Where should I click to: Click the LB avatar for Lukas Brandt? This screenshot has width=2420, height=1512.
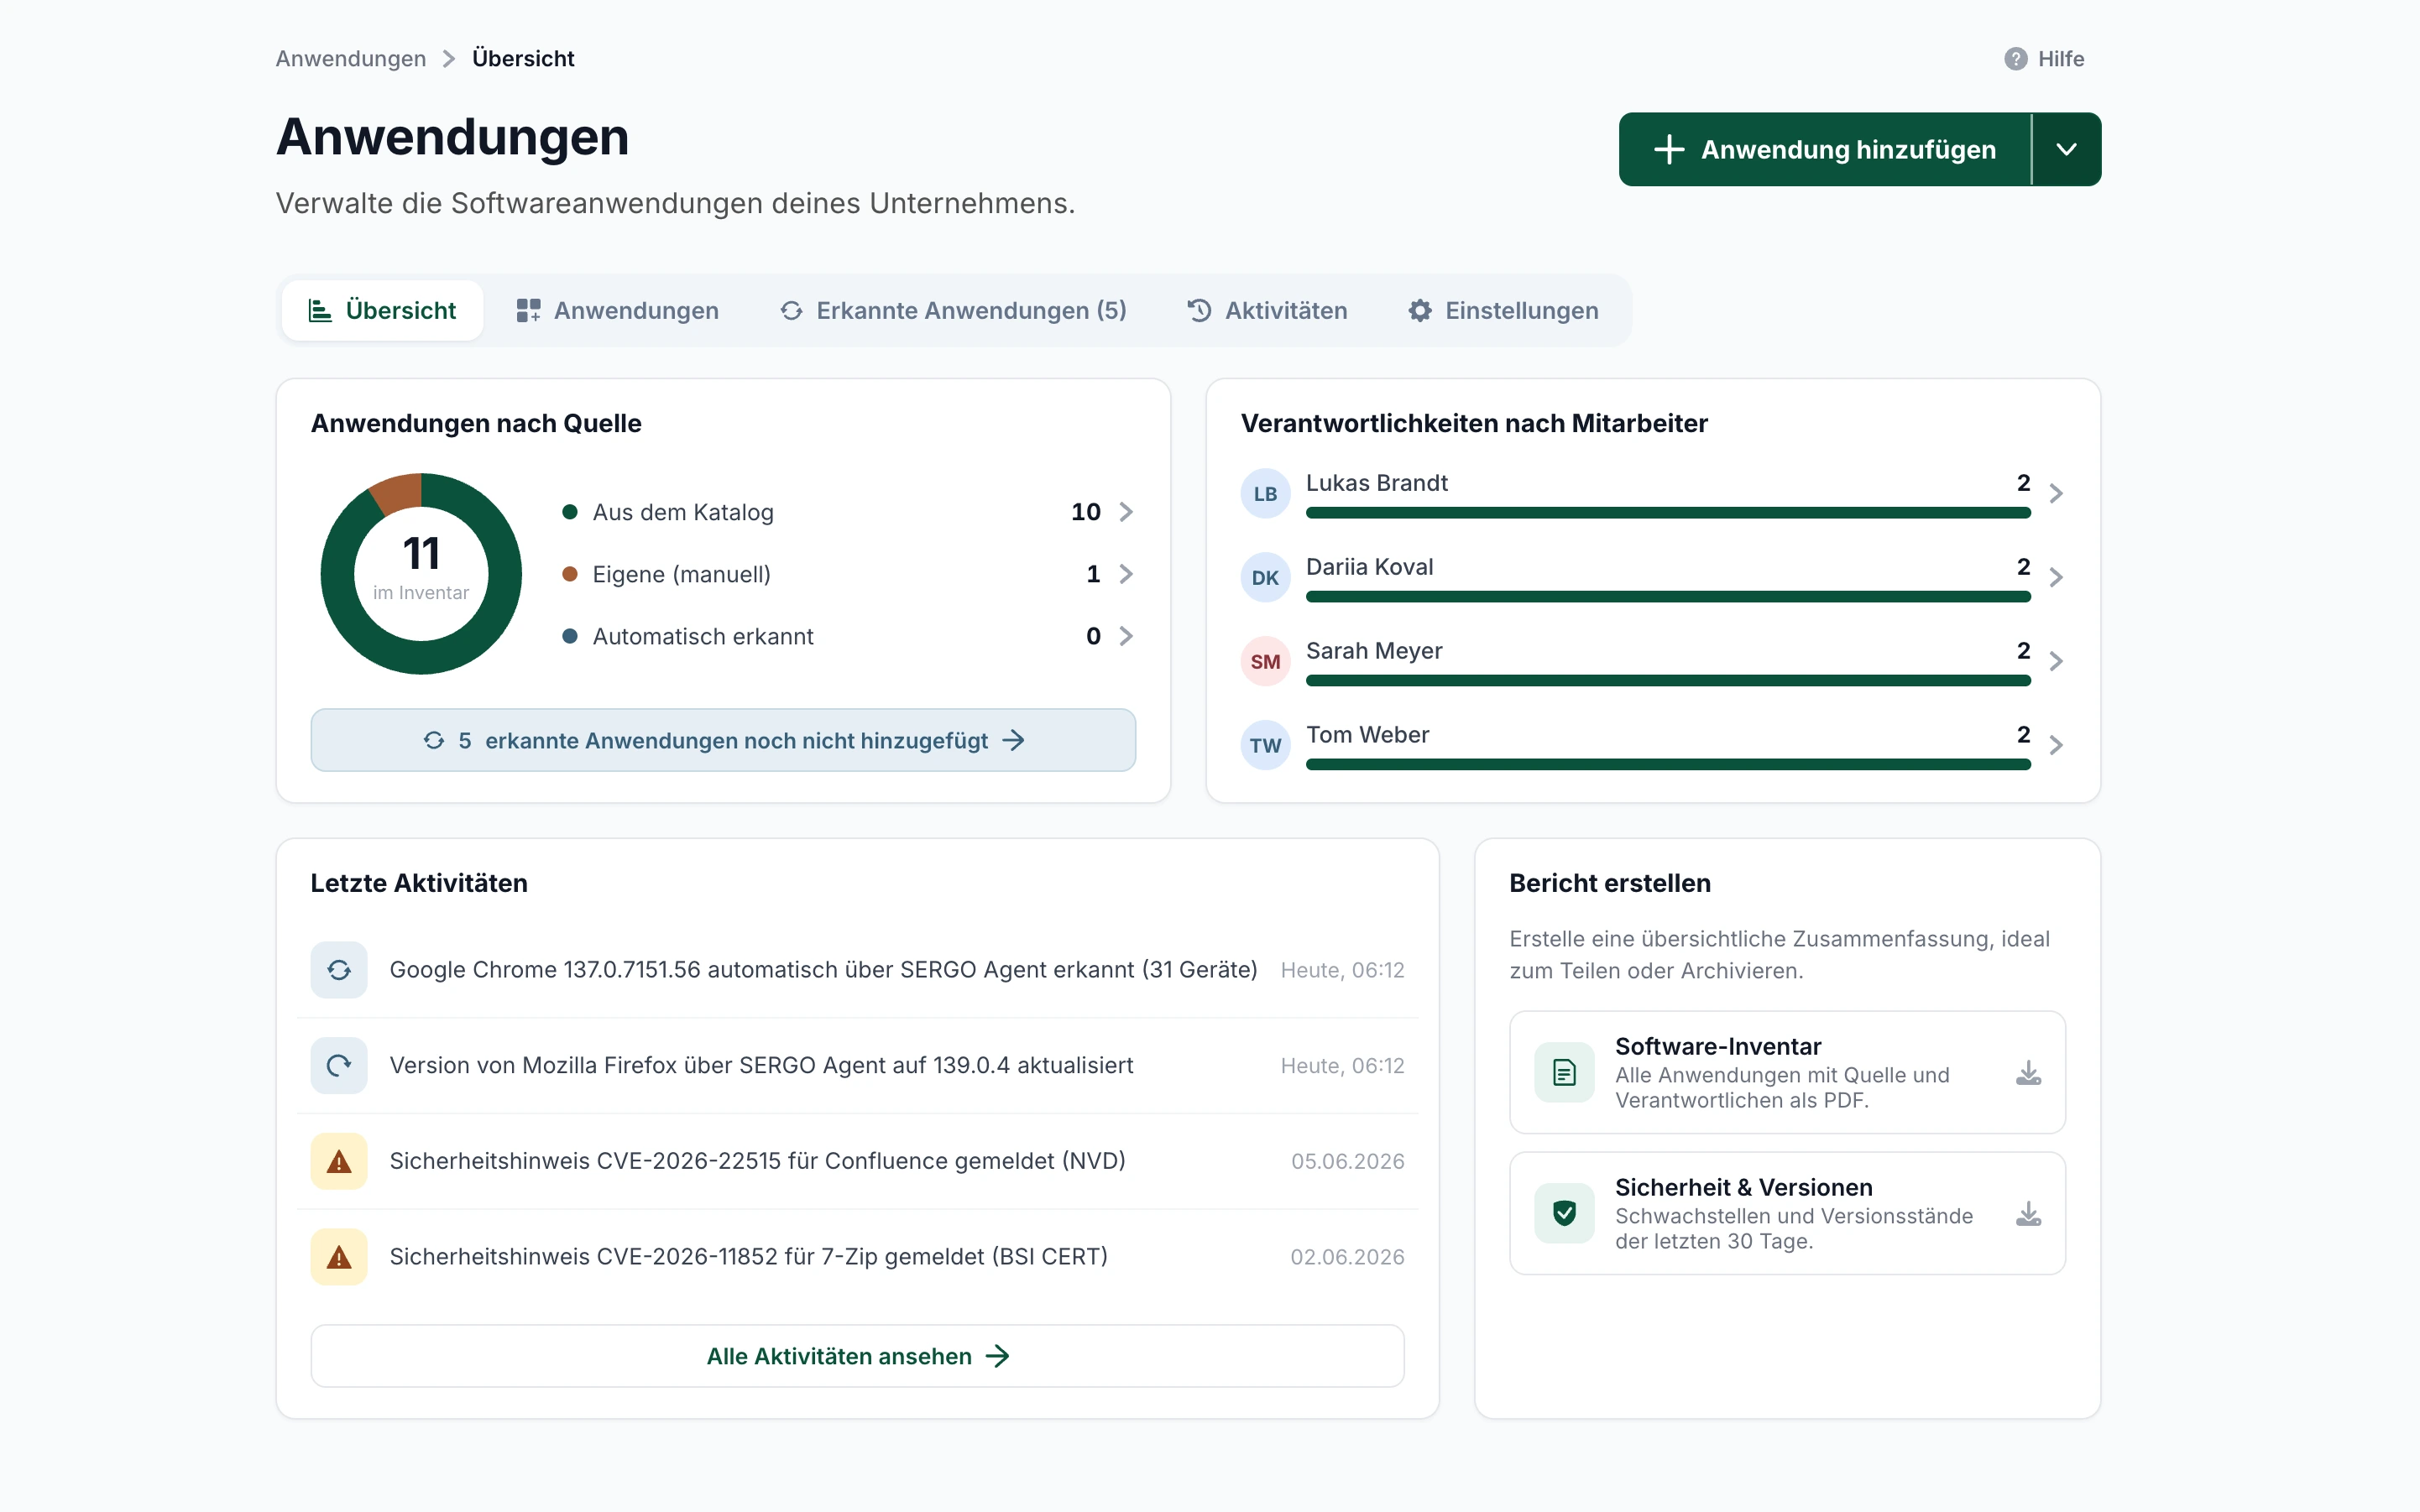click(1264, 494)
